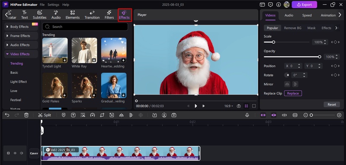Select the White Ray effect thumbnail
The width and height of the screenshot is (346, 165).
(x=84, y=50)
